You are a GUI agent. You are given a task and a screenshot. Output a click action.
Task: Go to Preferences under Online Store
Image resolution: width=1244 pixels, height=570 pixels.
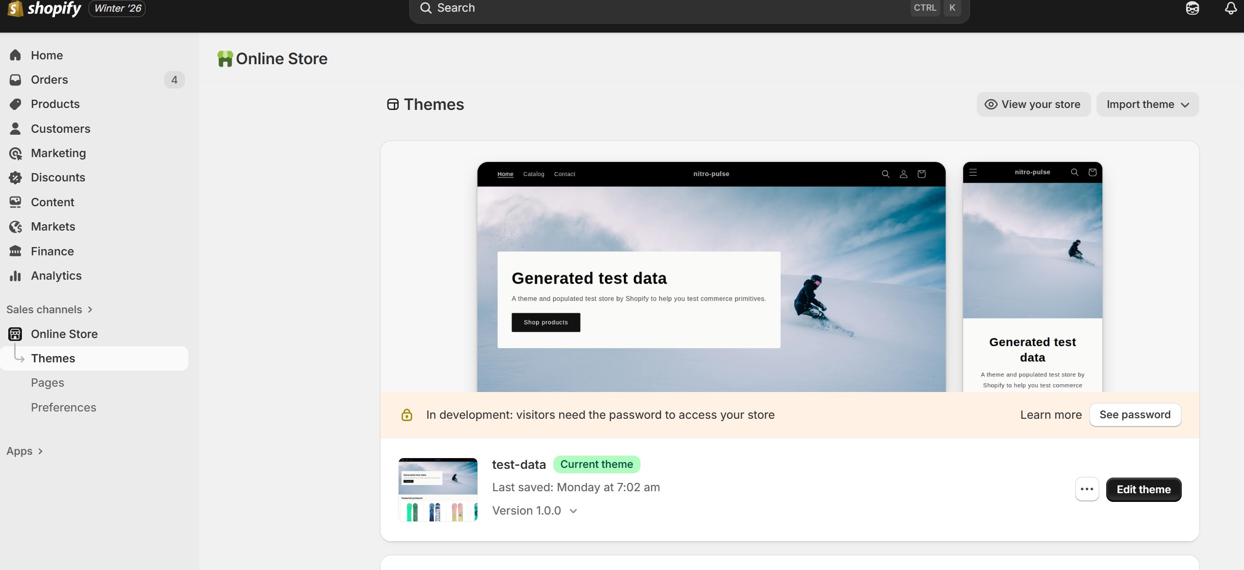[x=63, y=408]
